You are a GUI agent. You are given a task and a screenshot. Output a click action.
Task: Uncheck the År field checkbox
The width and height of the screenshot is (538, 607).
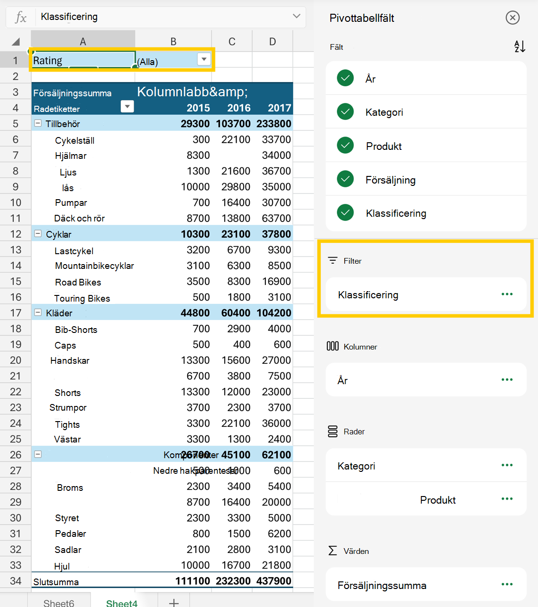(x=345, y=78)
